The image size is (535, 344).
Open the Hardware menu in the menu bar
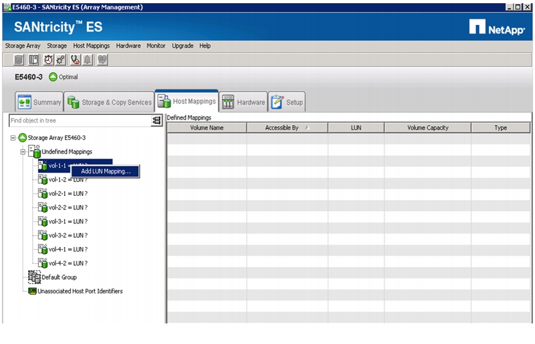(x=129, y=46)
